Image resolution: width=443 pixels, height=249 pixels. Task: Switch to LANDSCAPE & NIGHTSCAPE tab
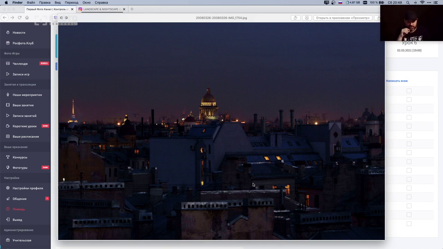(100, 9)
